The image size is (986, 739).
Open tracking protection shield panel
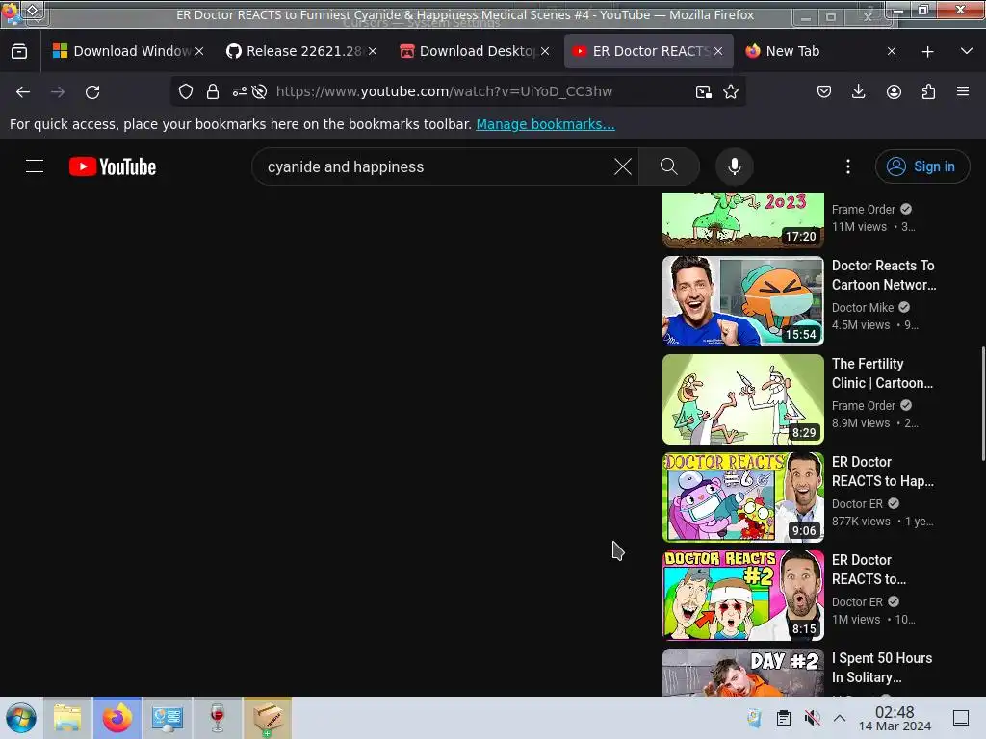(186, 91)
